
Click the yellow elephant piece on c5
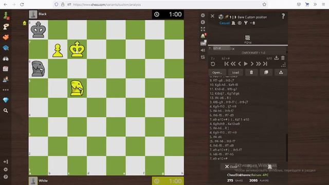tap(77, 88)
